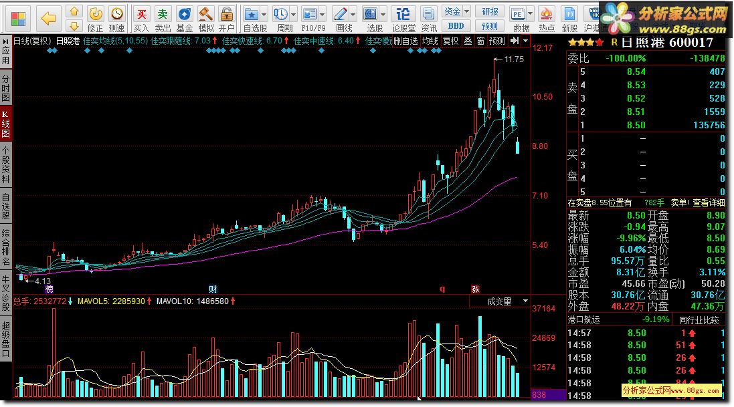The width and height of the screenshot is (734, 407).
Task: Switch to 分时图 sidebar tab
Action: (x=5, y=88)
